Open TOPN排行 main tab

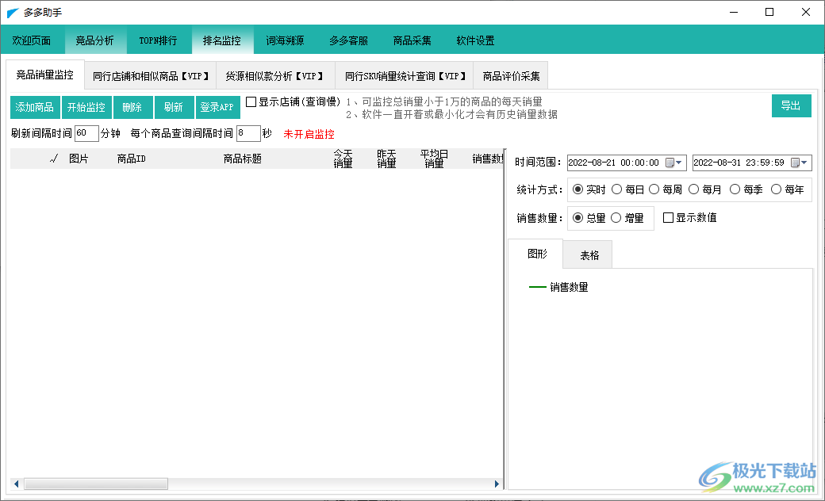(158, 40)
